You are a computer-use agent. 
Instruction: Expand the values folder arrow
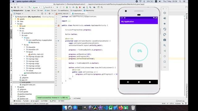pyautogui.click(x=25, y=71)
